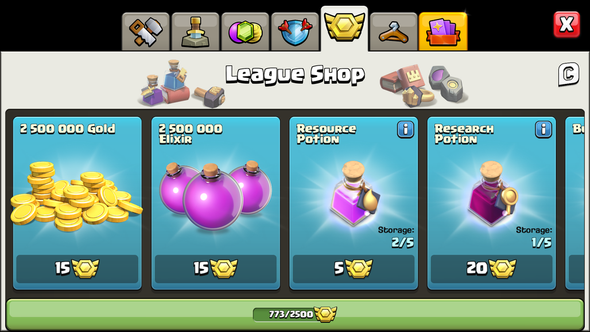
Task: Click the three elixir flasks image
Action: (x=215, y=195)
